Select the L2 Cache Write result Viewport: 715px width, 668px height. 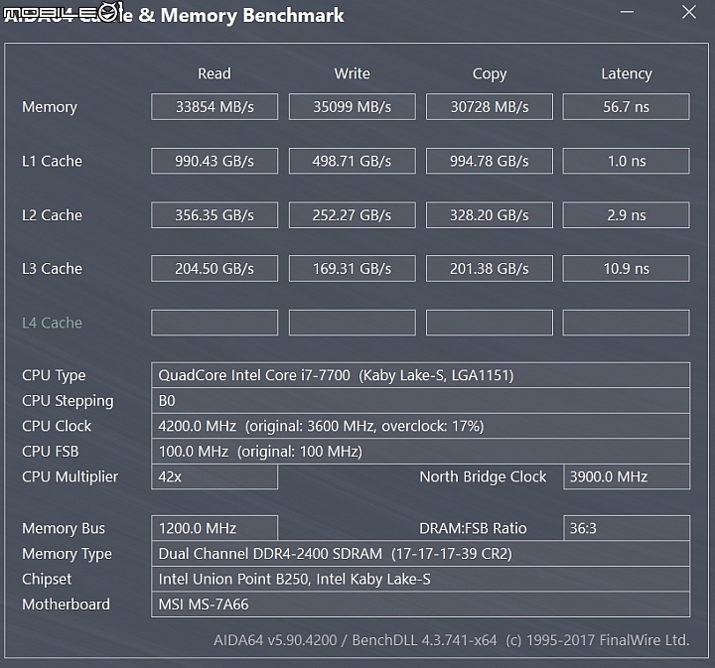tap(352, 215)
